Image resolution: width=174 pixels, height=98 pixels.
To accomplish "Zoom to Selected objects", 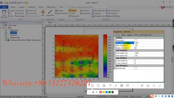I will pyautogui.click(x=19, y=11).
